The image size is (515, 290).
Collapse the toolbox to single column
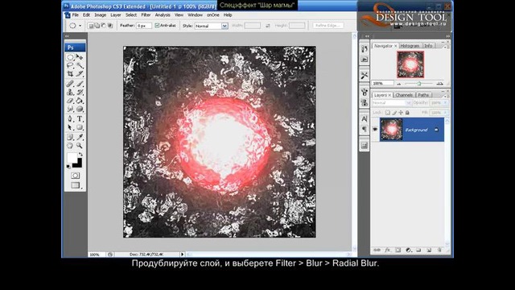(67, 36)
